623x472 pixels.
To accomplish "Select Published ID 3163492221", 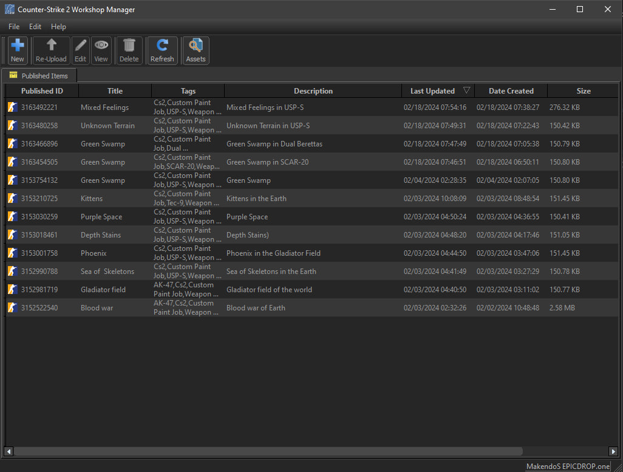I will [x=39, y=108].
